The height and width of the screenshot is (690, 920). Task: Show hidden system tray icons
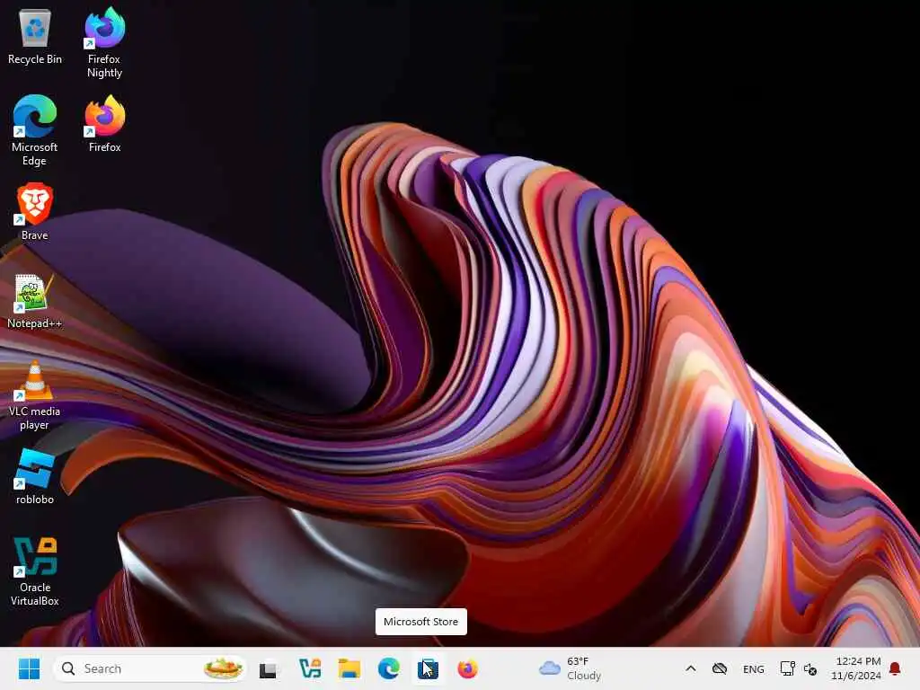(691, 668)
